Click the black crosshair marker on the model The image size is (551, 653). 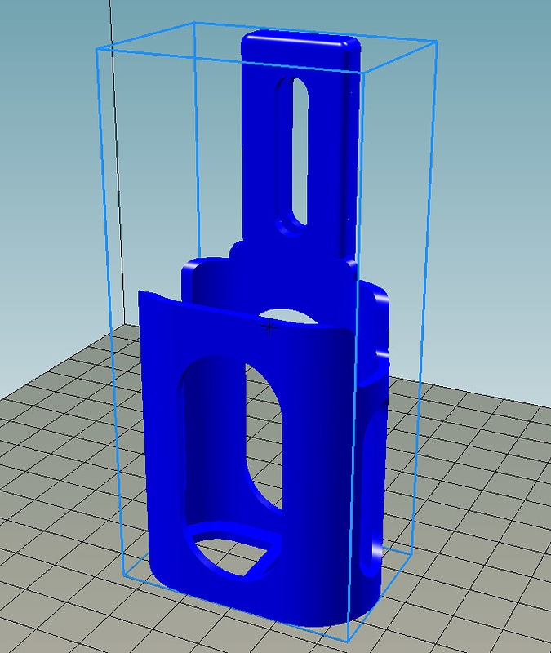click(269, 328)
